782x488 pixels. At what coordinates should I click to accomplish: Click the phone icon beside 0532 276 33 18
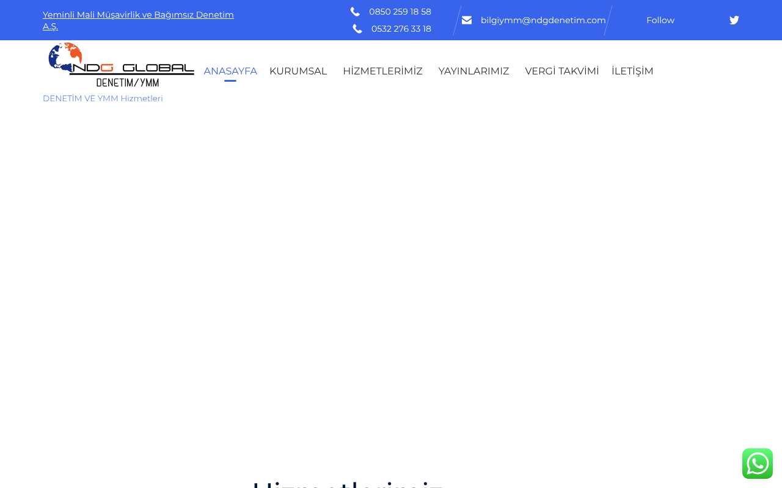coord(357,29)
